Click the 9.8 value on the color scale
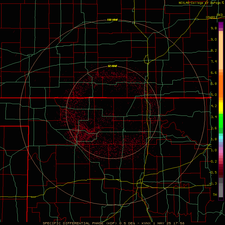 pyautogui.click(x=214, y=28)
